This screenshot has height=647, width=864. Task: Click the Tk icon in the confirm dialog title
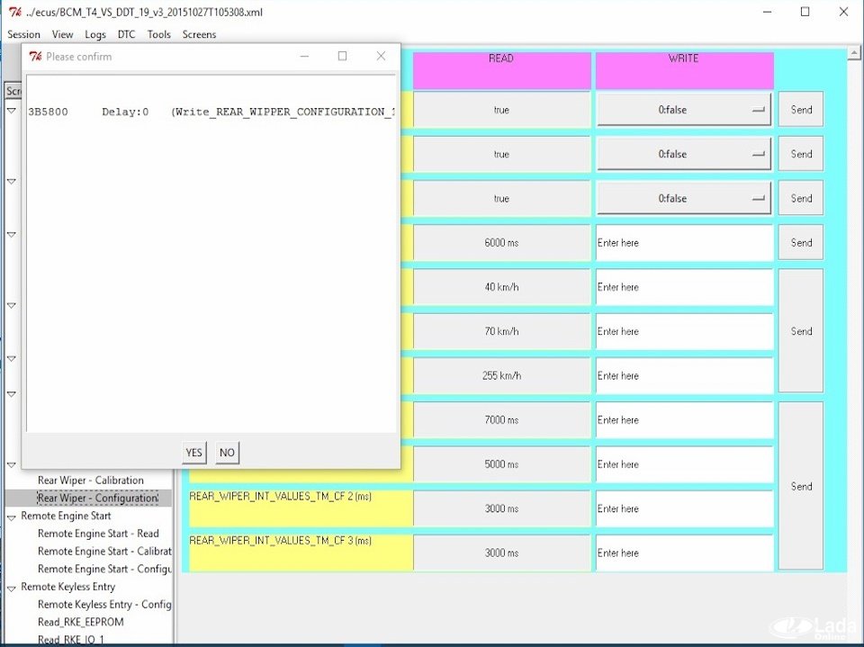click(35, 56)
